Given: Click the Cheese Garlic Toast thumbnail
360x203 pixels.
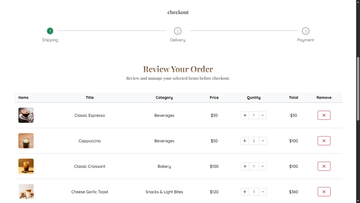Looking at the screenshot, I should pos(26,192).
